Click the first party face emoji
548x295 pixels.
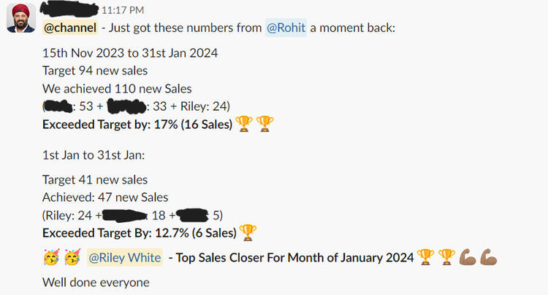(51, 257)
